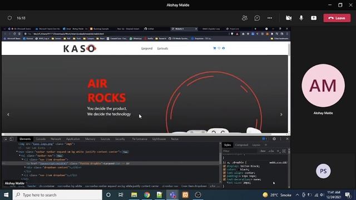Select the highlighted anchor element row
Viewport: 356px width, 200px height.
tap(111, 163)
